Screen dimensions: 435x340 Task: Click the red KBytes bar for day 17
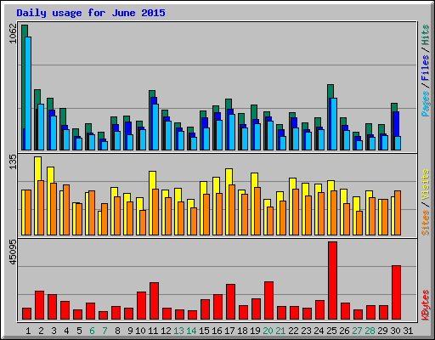point(230,302)
